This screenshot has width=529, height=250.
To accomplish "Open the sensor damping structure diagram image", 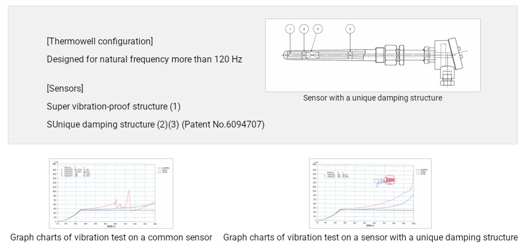I will pos(373,55).
